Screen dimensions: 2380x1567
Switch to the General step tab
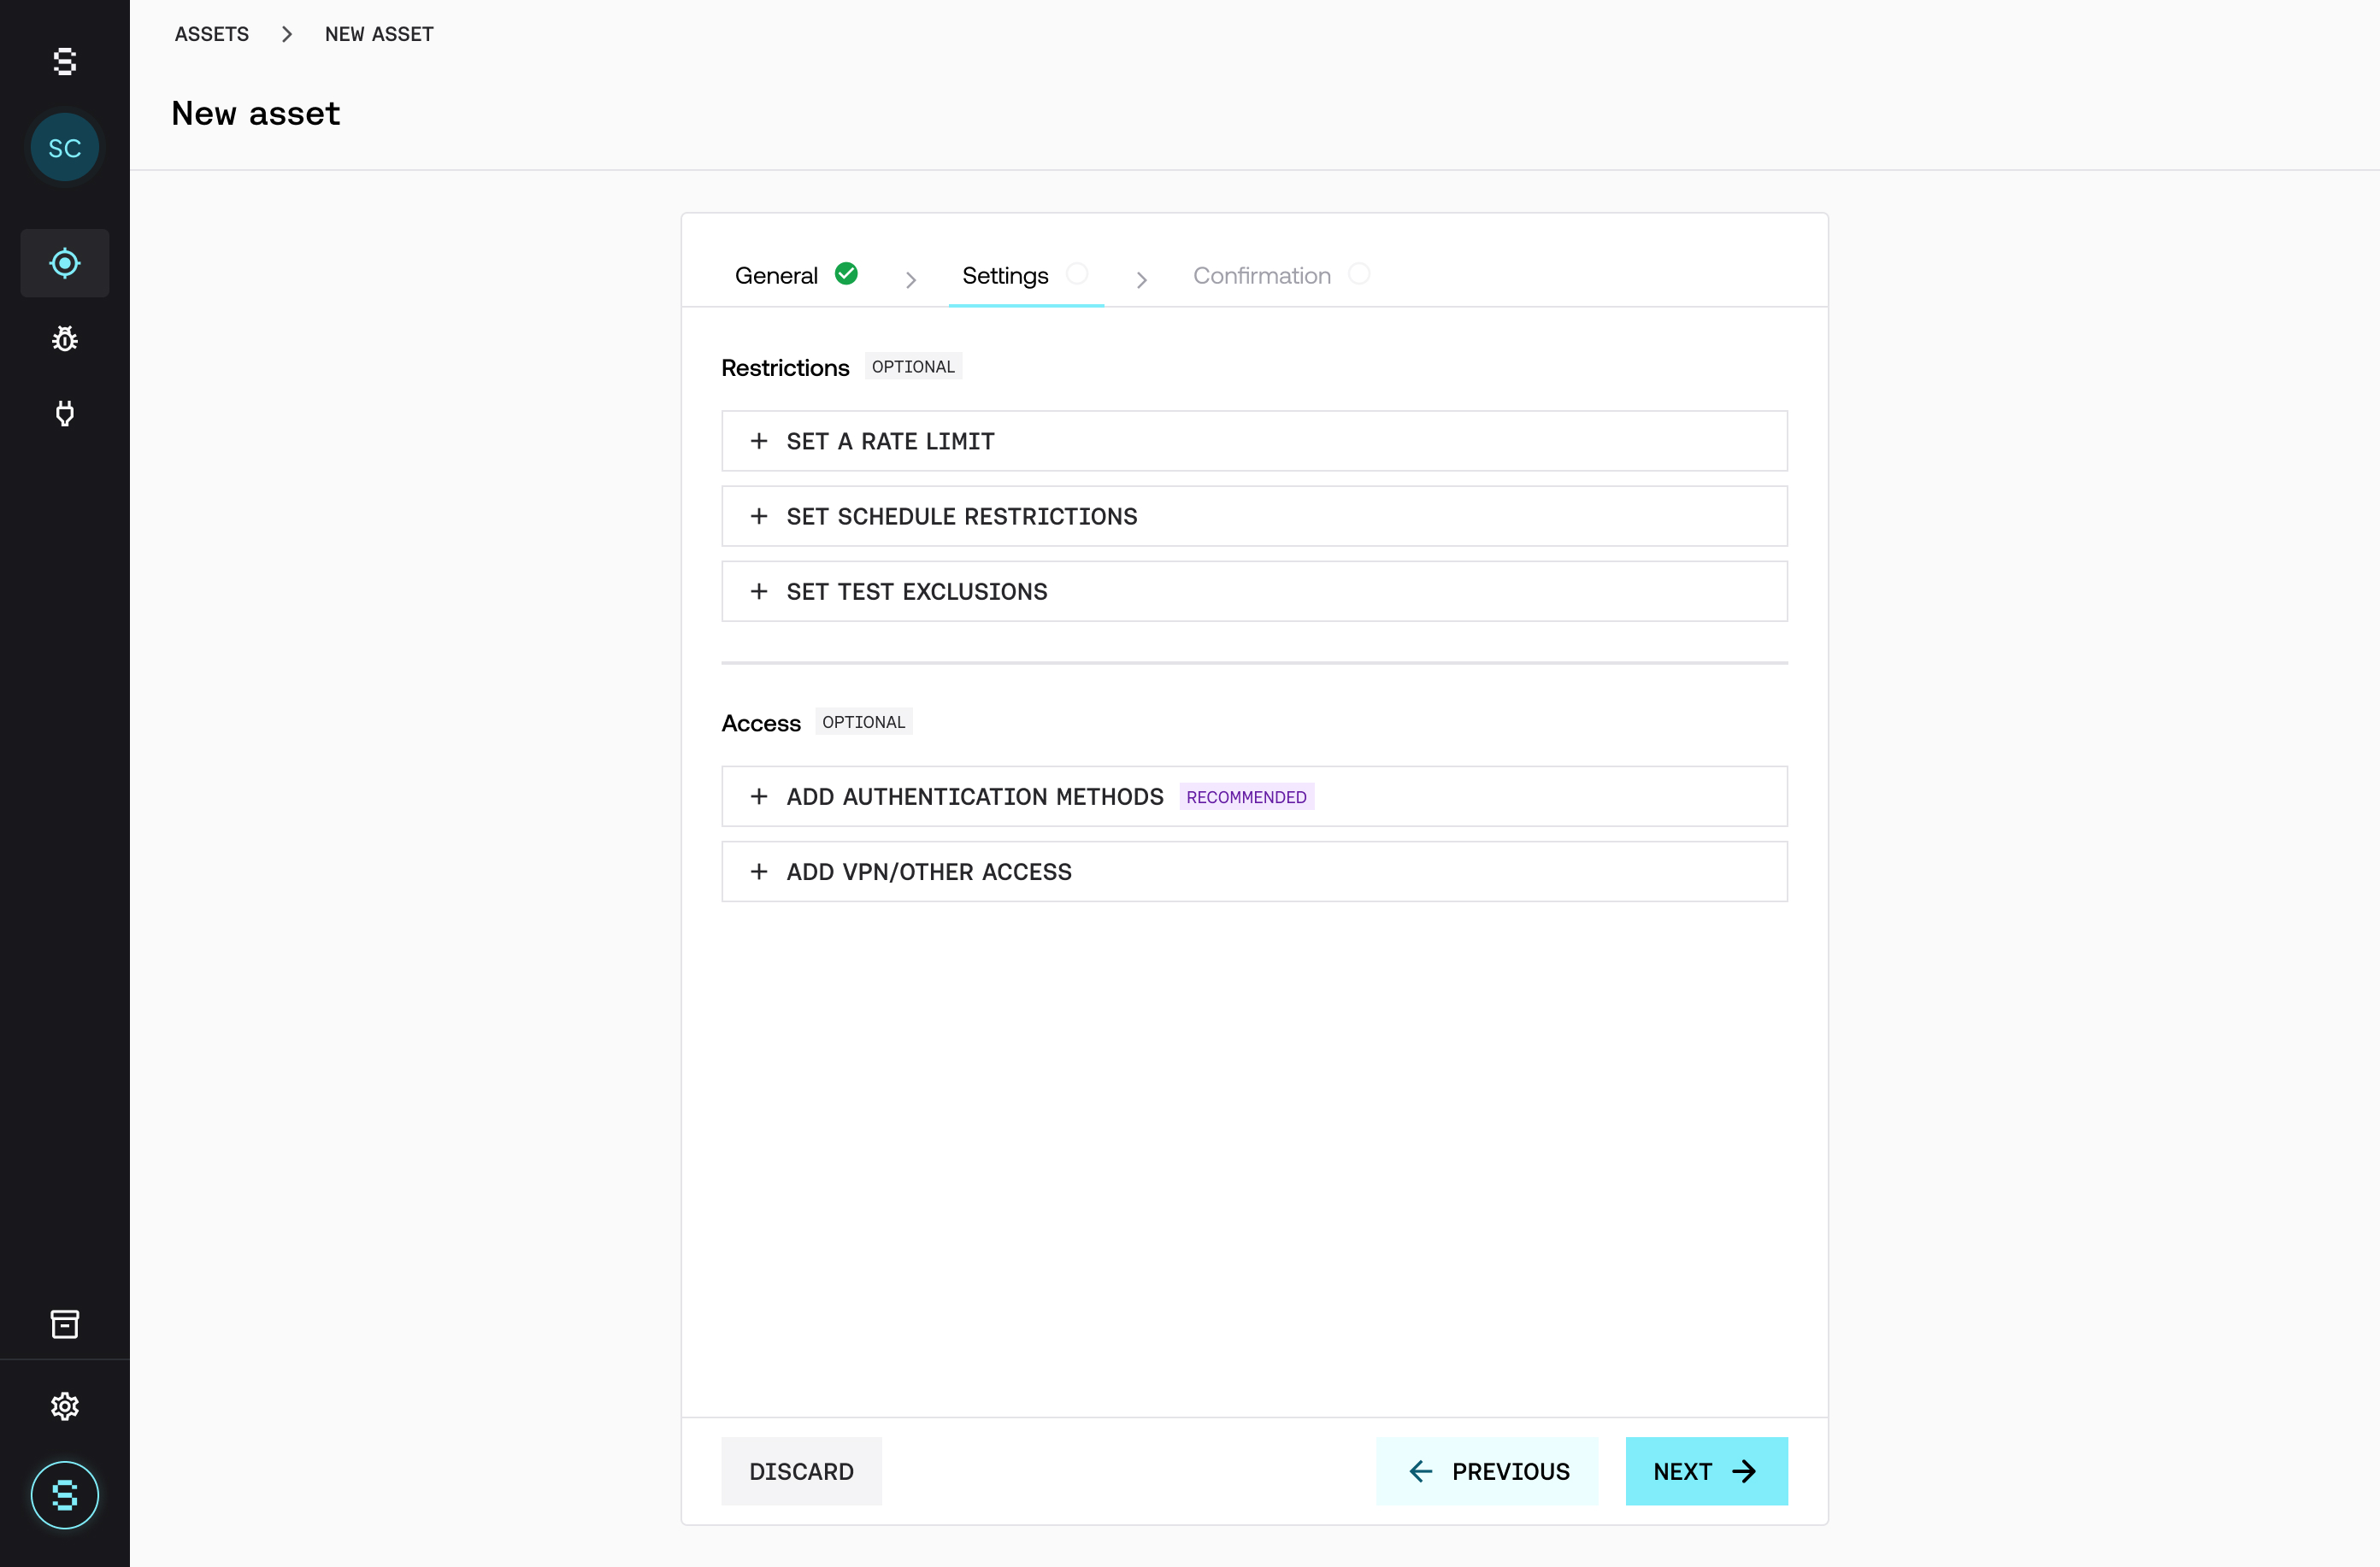(x=795, y=275)
